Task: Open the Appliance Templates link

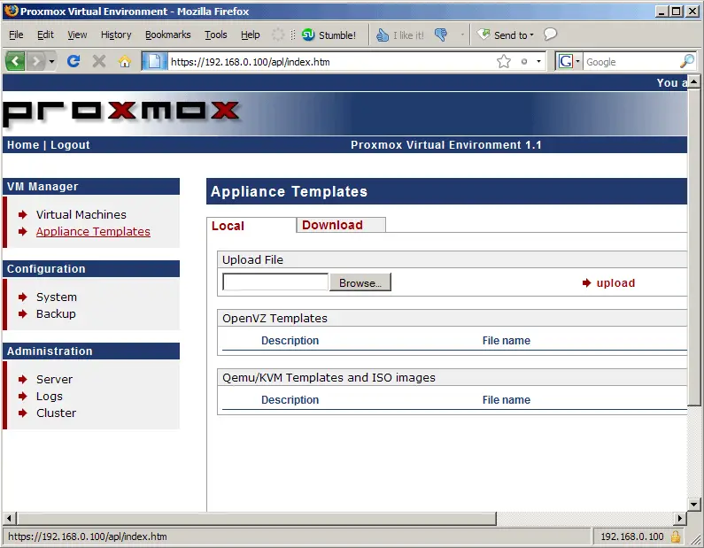Action: click(x=93, y=231)
